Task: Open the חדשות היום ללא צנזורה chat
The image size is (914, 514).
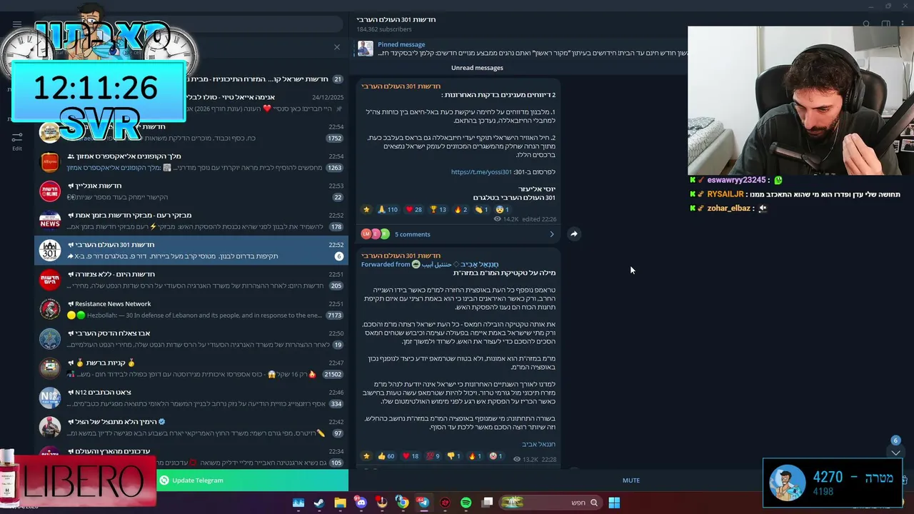Action: click(191, 280)
